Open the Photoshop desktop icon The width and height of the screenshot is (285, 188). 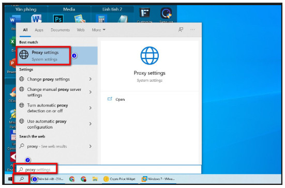pos(58,19)
